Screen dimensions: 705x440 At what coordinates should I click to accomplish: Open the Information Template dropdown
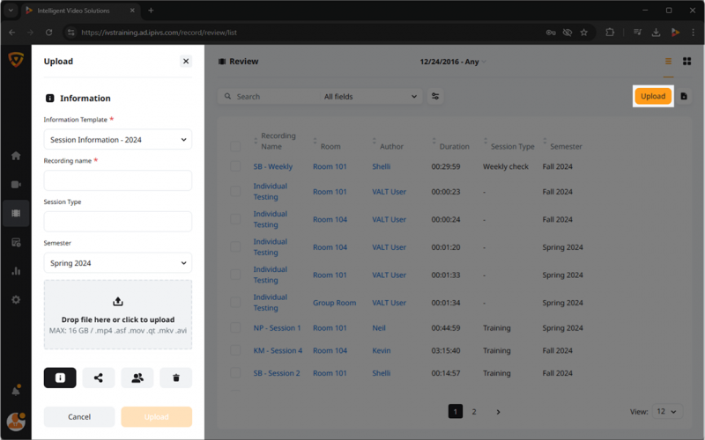(118, 140)
